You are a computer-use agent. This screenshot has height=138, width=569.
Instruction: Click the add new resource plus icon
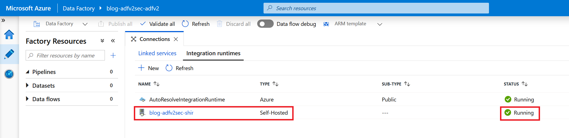[113, 56]
